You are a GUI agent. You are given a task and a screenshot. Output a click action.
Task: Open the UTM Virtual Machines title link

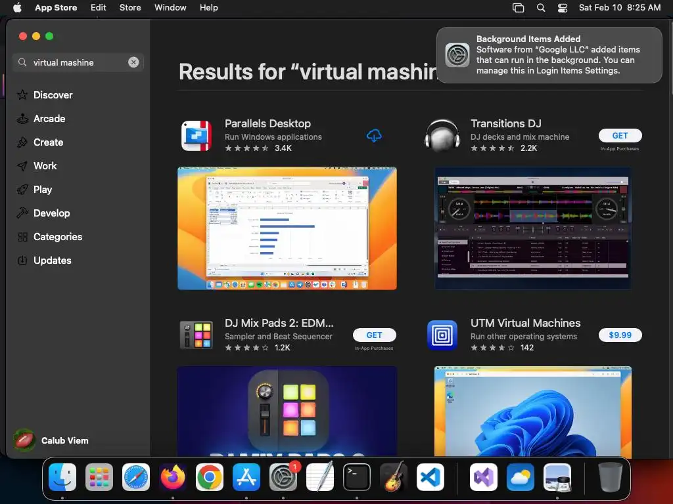pyautogui.click(x=525, y=323)
